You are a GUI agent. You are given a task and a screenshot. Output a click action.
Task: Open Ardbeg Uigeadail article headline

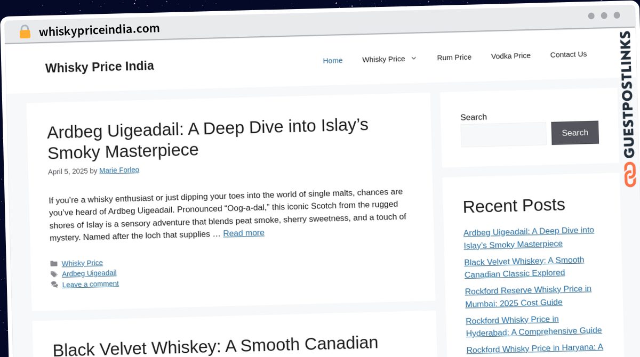pyautogui.click(x=208, y=139)
